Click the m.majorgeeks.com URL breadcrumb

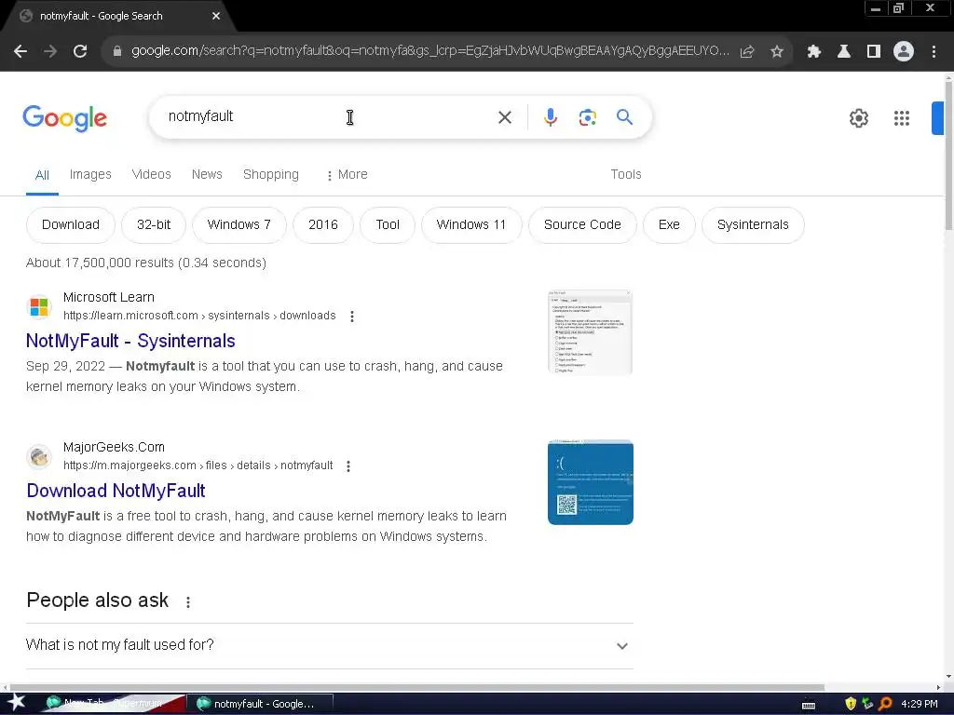[x=198, y=465]
